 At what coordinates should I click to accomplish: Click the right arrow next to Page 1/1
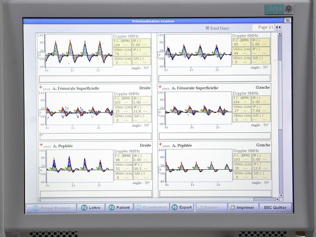click(x=280, y=27)
